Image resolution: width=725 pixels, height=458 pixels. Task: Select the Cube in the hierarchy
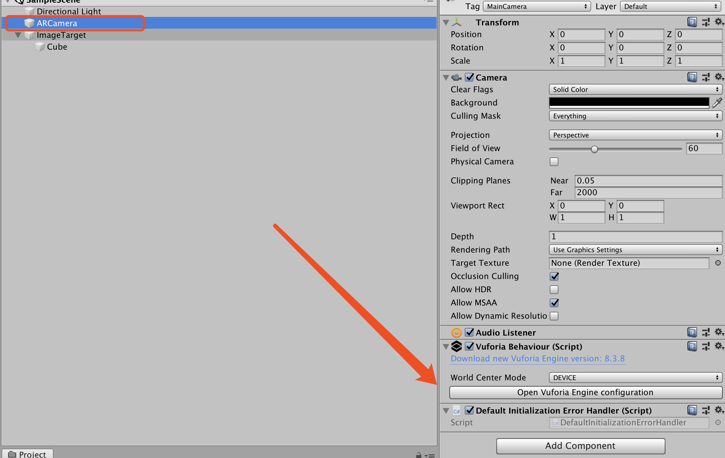click(57, 47)
